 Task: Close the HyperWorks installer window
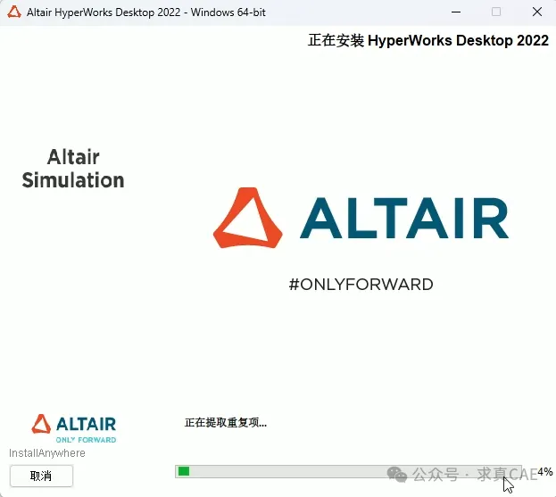tap(537, 12)
